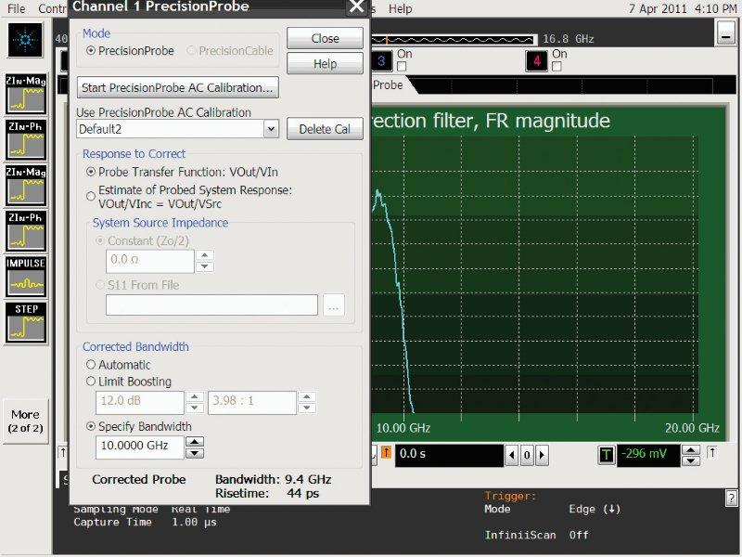Viewport: 742px width, 557px height.
Task: Select the STEP measurement icon
Action: (25, 321)
